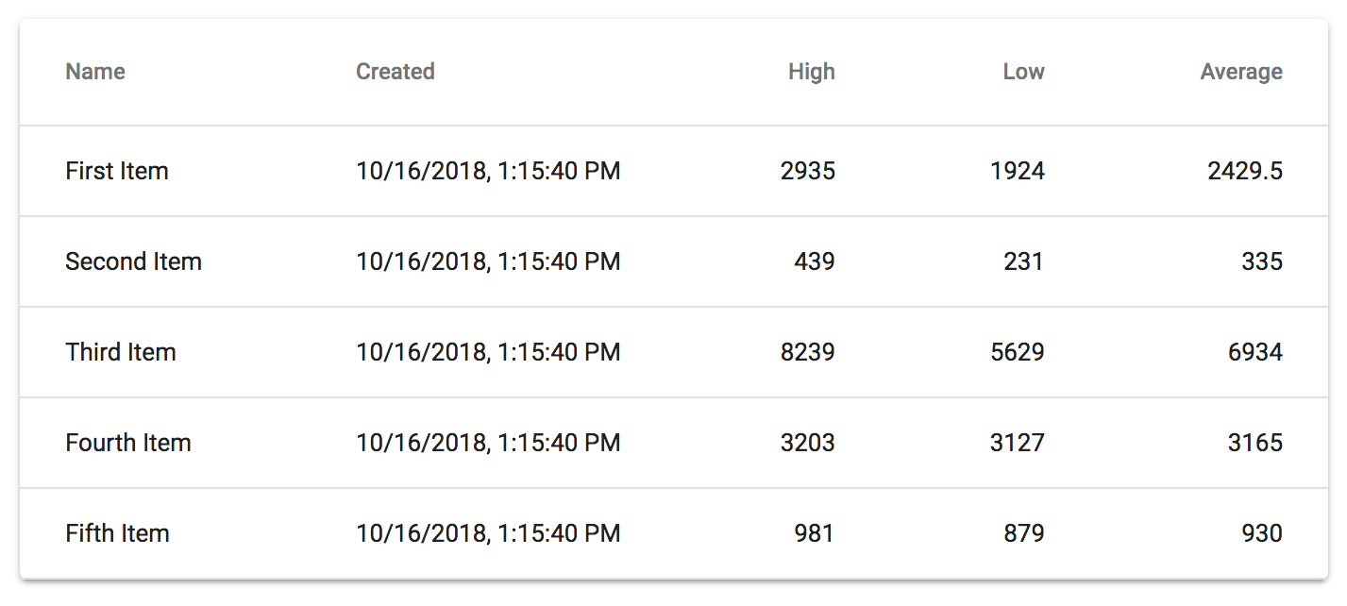This screenshot has width=1347, height=606.
Task: Click the Fifth Item name cell
Action: click(117, 533)
